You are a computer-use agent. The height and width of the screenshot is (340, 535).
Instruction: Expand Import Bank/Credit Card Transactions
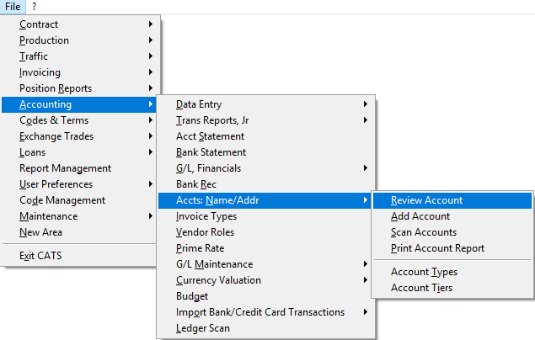pyautogui.click(x=265, y=312)
